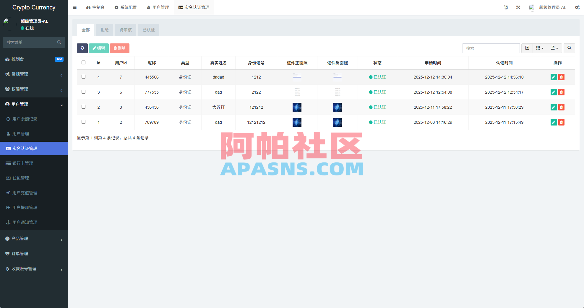Viewport: 584px width, 308px height.
Task: Expand 常规管理 in the sidebar
Action: point(34,74)
